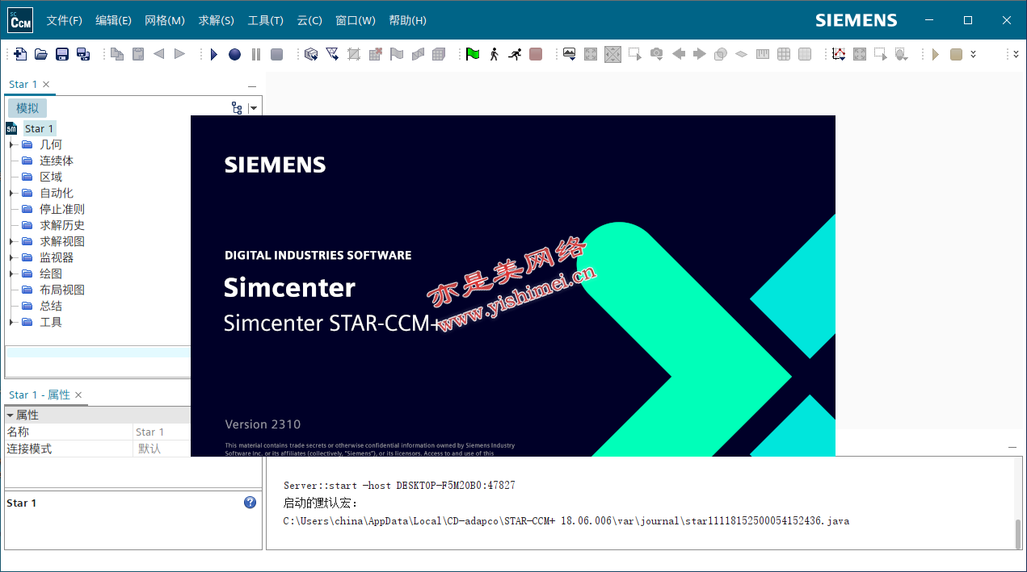Open the 求解(S) menu
Screen dimensions: 1027x572
[217, 20]
